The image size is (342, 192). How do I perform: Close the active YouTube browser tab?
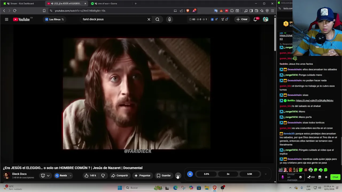click(x=85, y=3)
